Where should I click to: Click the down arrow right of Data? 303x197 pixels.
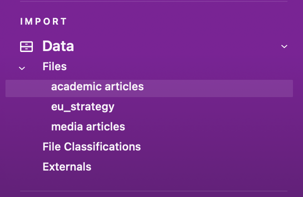click(x=284, y=47)
